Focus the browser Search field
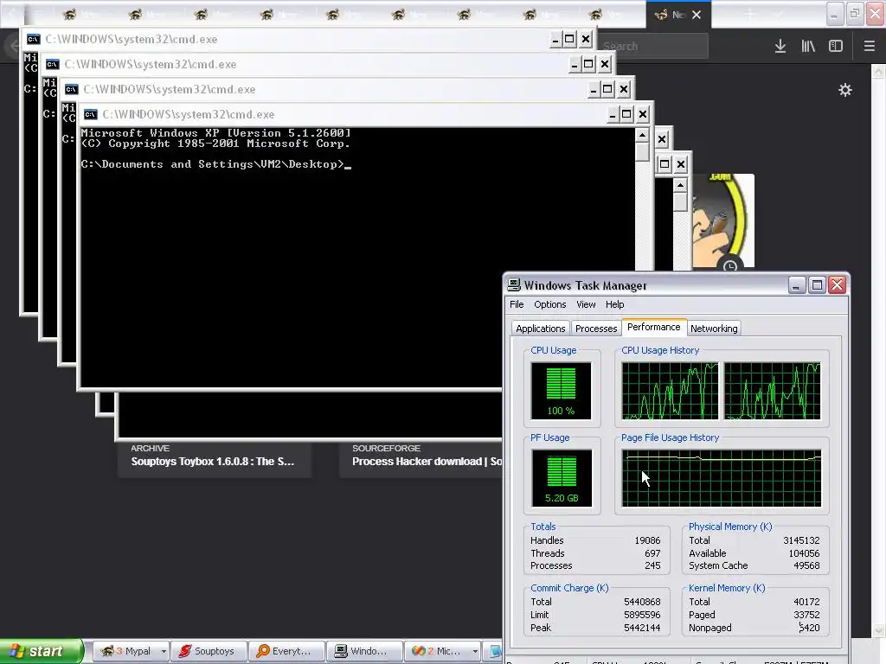 click(x=652, y=47)
